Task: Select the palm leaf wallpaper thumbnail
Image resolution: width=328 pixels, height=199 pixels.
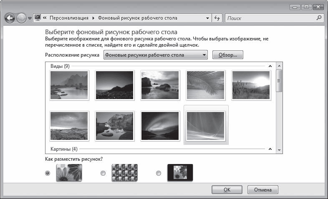Action: coord(205,85)
